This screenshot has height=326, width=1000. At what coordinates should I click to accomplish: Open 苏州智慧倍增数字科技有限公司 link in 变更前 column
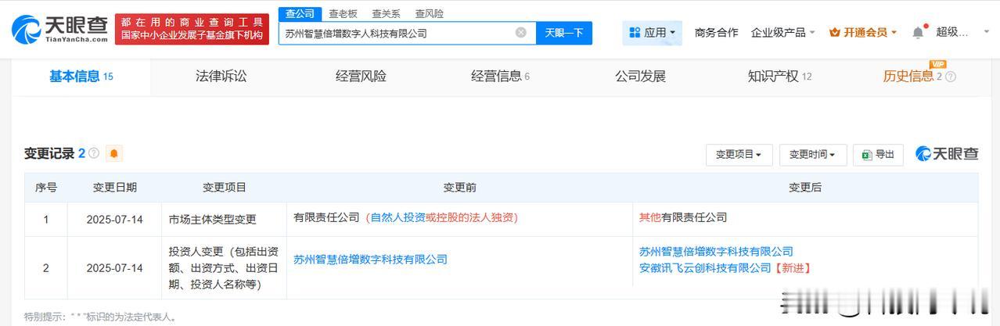click(370, 260)
